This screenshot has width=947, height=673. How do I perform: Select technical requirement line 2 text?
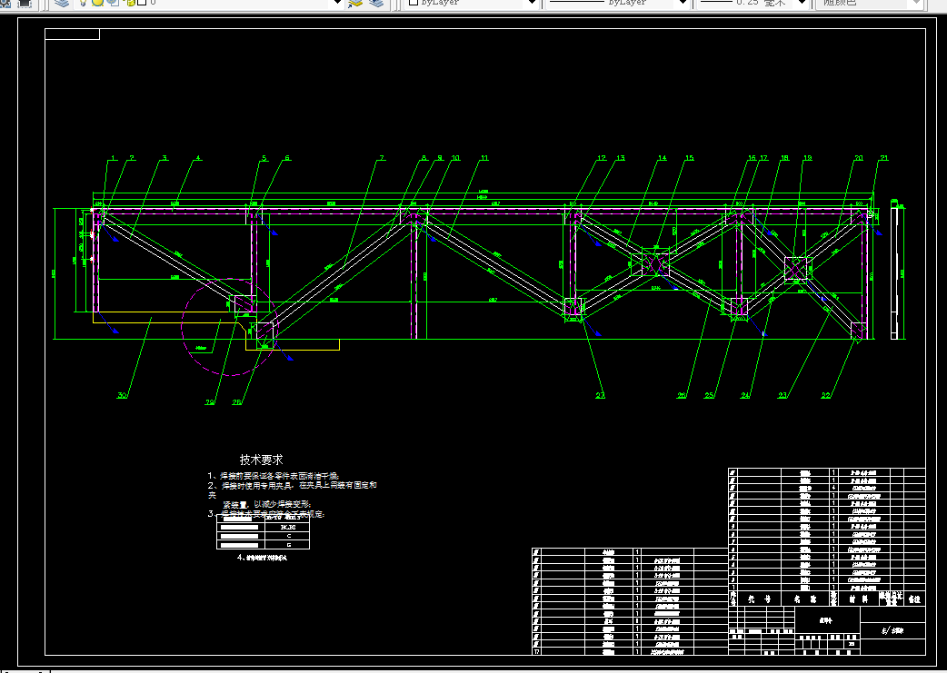pos(293,485)
